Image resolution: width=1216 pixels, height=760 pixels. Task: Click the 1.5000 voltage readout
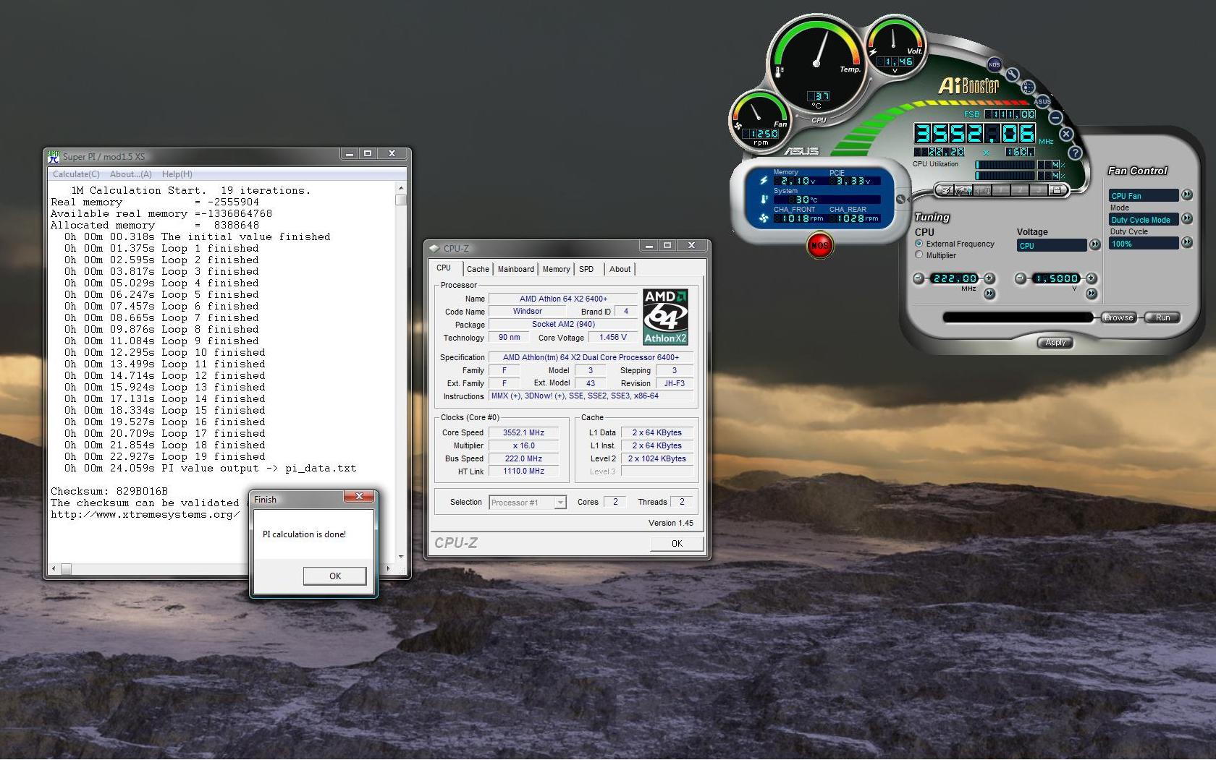tap(1056, 278)
